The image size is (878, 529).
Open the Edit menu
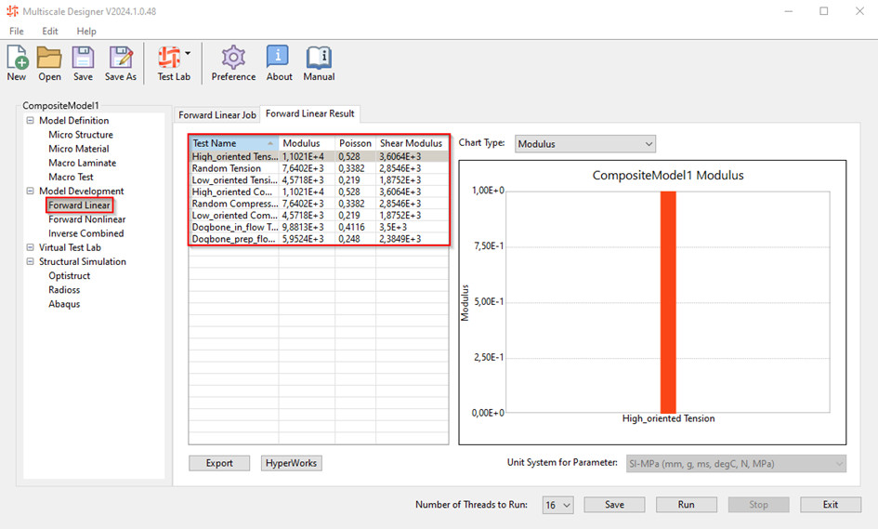50,32
